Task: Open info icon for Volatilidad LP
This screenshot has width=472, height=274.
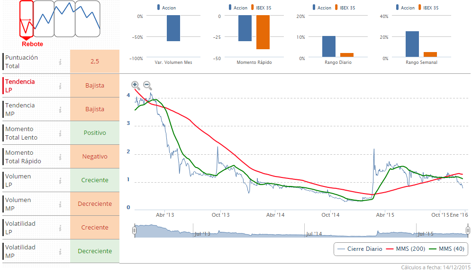Action: coord(60,228)
